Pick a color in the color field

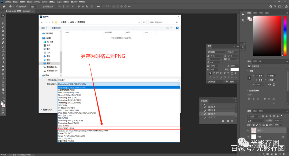(x=267, y=36)
